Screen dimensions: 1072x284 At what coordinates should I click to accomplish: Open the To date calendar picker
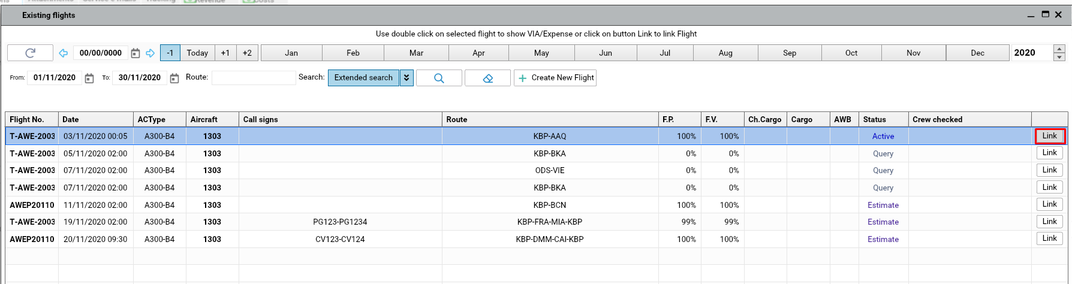coord(174,78)
